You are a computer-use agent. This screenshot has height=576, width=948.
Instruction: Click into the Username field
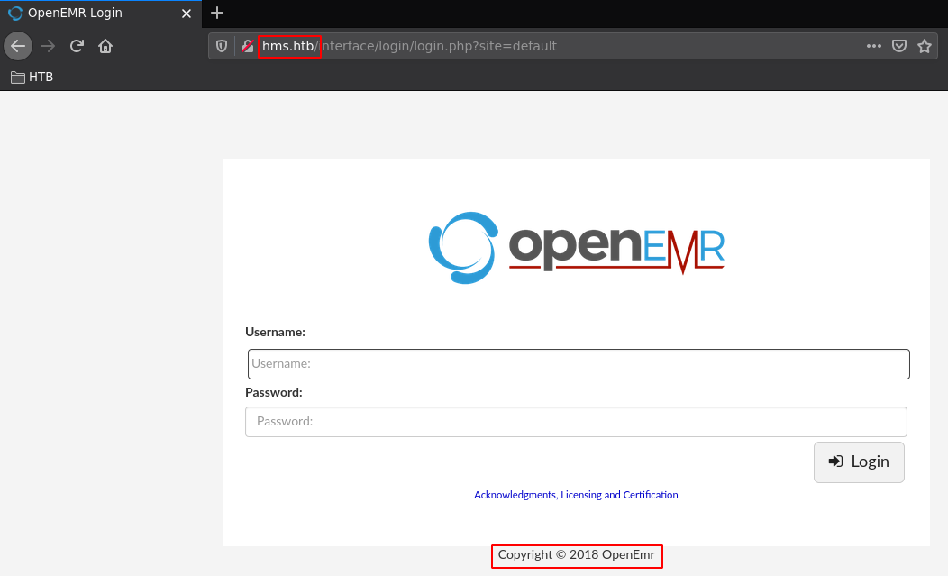(x=579, y=364)
